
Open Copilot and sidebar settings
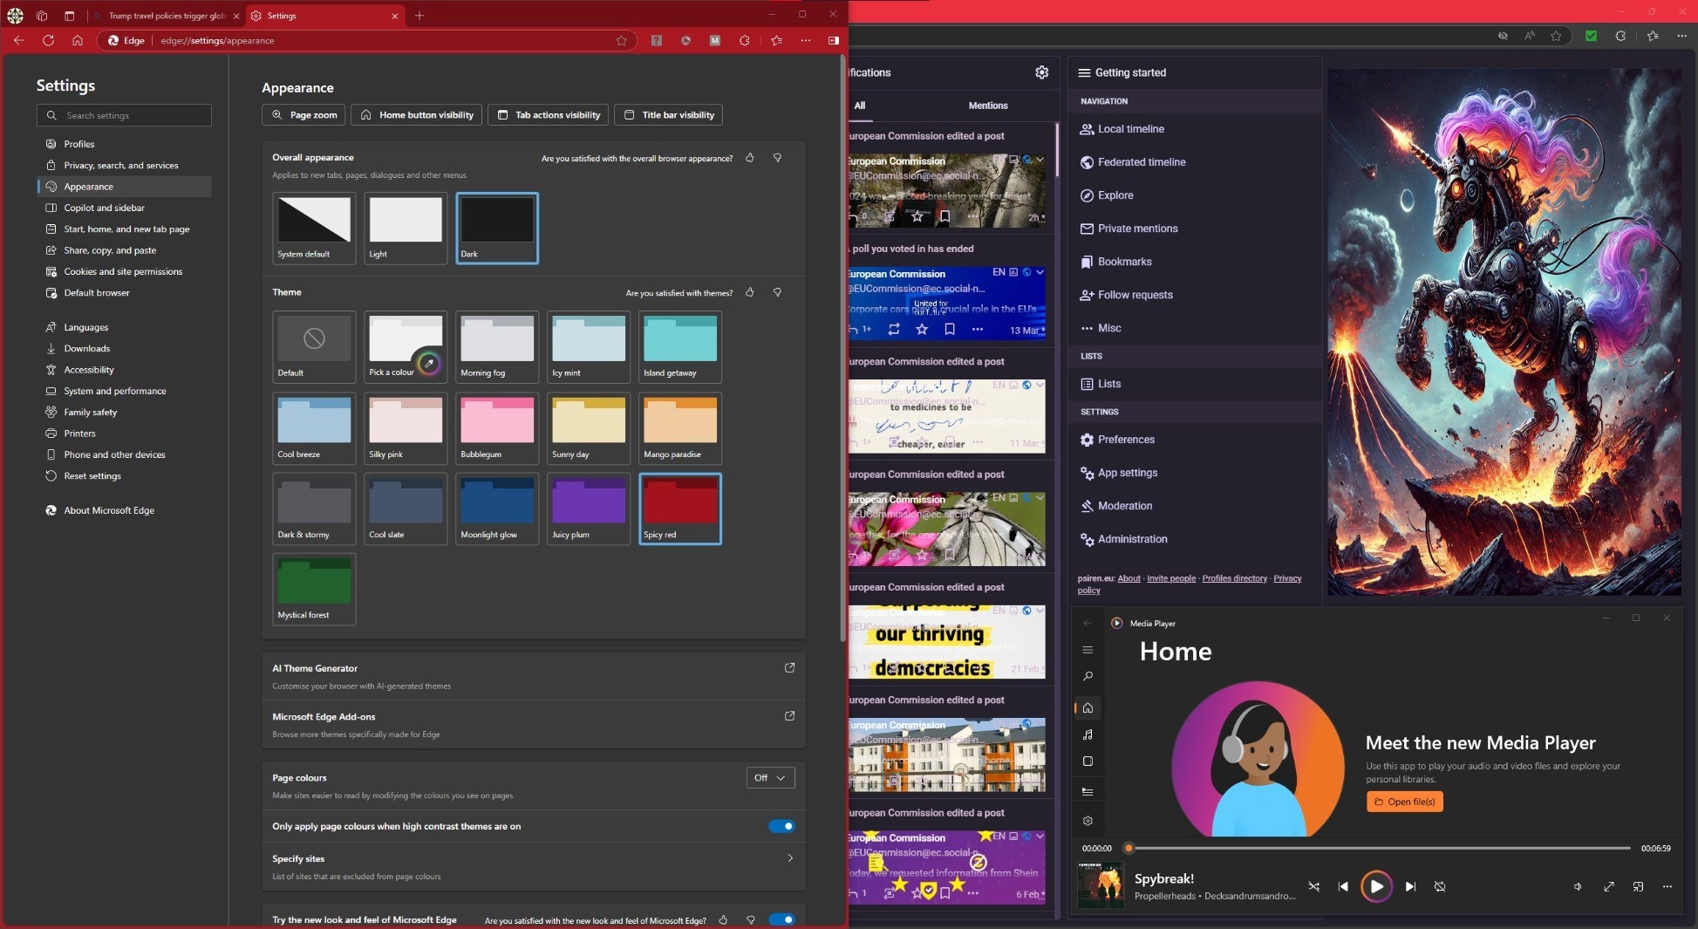(x=104, y=208)
